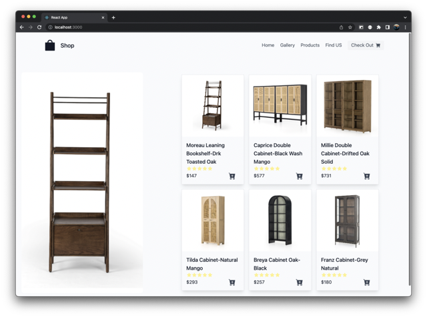Add Caprice Double Cabinet to cart
Screen dimensions: 427x317
[x=300, y=176]
